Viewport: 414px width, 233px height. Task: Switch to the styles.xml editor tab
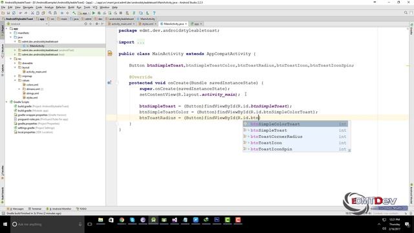pos(147,24)
